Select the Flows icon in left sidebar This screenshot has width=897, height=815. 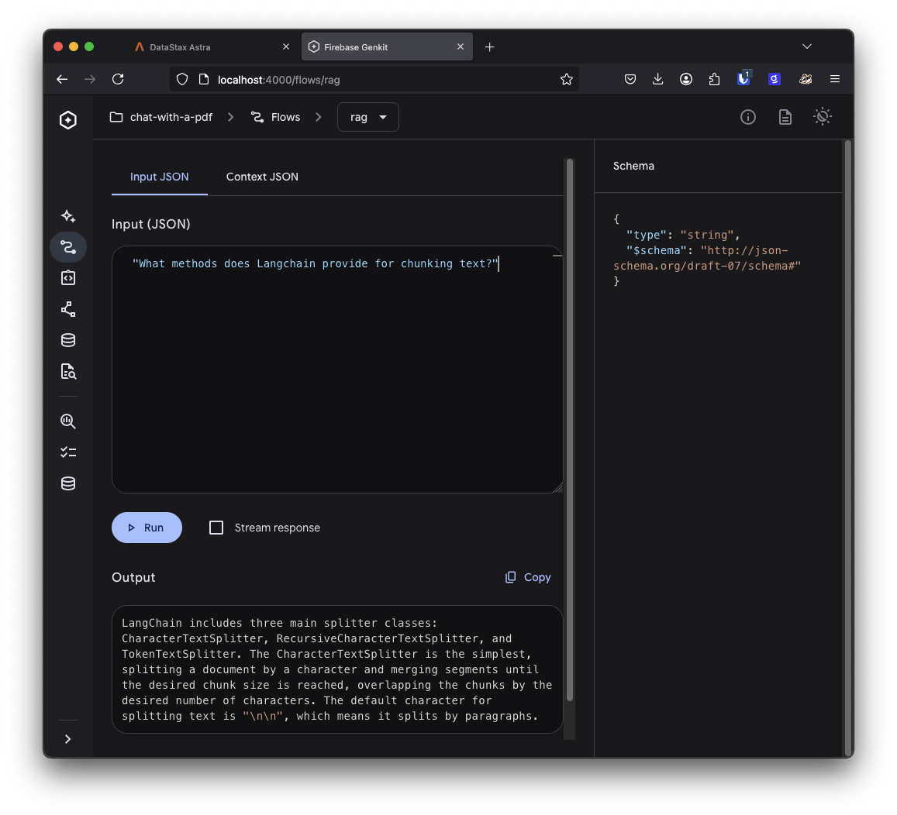click(x=68, y=247)
